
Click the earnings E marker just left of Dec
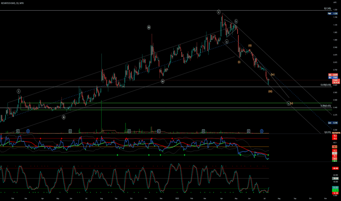point(159,131)
